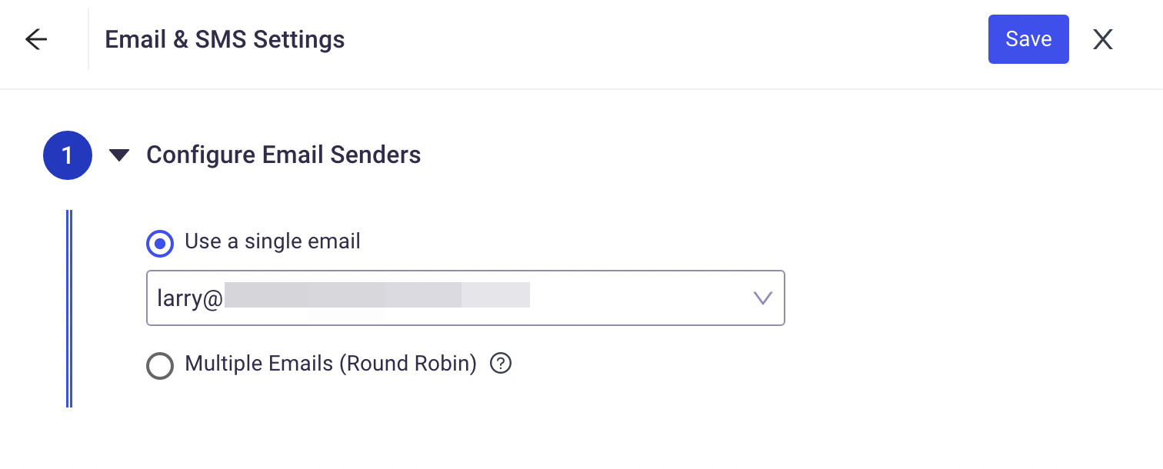Click the blurred domain in the email field
The width and height of the screenshot is (1163, 469).
point(377,296)
